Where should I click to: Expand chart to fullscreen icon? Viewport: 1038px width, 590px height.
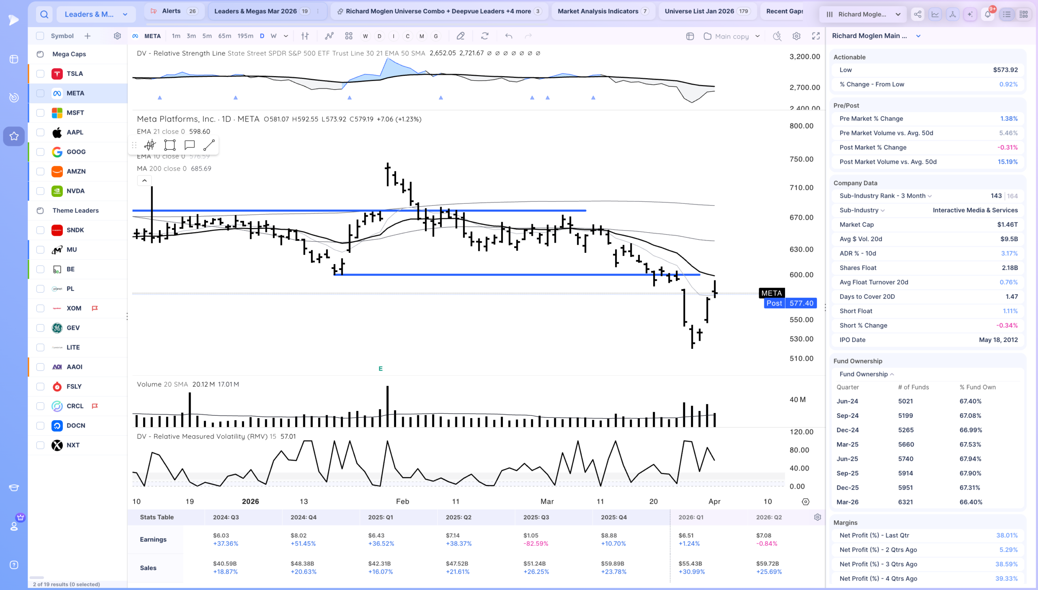coord(816,36)
